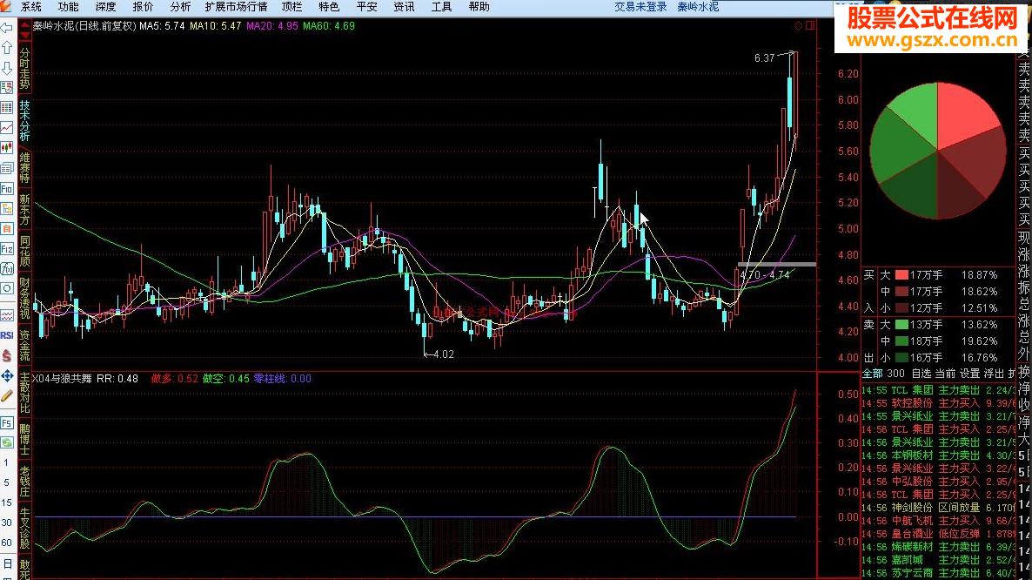
Task: Click the F10 company info icon
Action: (x=7, y=188)
